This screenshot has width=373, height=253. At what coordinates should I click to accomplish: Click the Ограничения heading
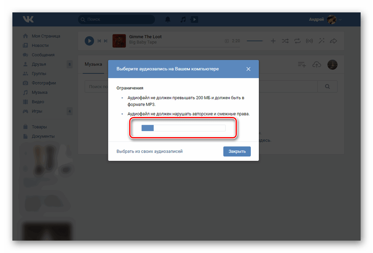click(130, 88)
